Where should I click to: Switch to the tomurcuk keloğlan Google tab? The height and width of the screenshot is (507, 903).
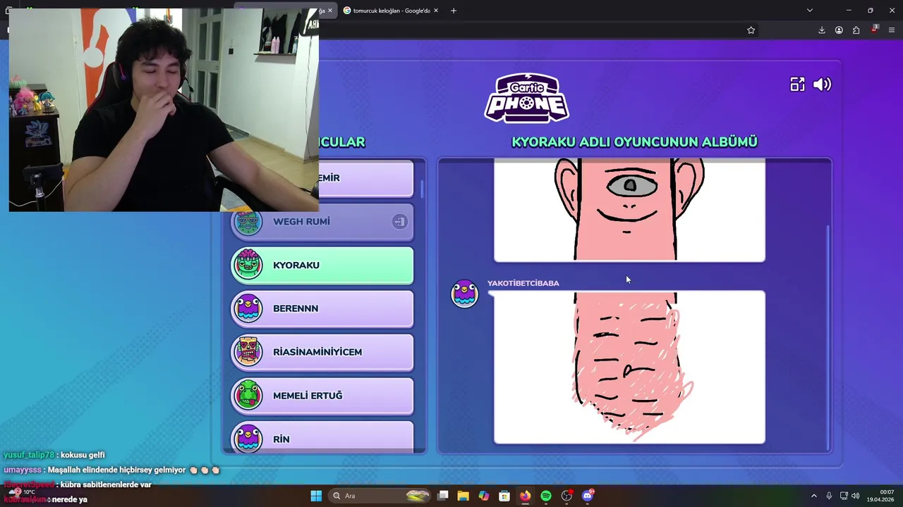click(390, 11)
